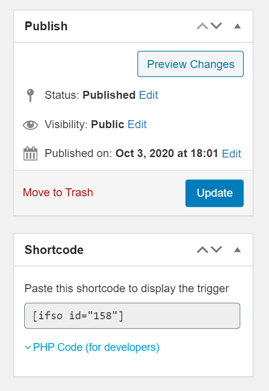The height and width of the screenshot is (391, 269).
Task: Collapse the Publish panel triangle toggle
Action: pos(237,26)
